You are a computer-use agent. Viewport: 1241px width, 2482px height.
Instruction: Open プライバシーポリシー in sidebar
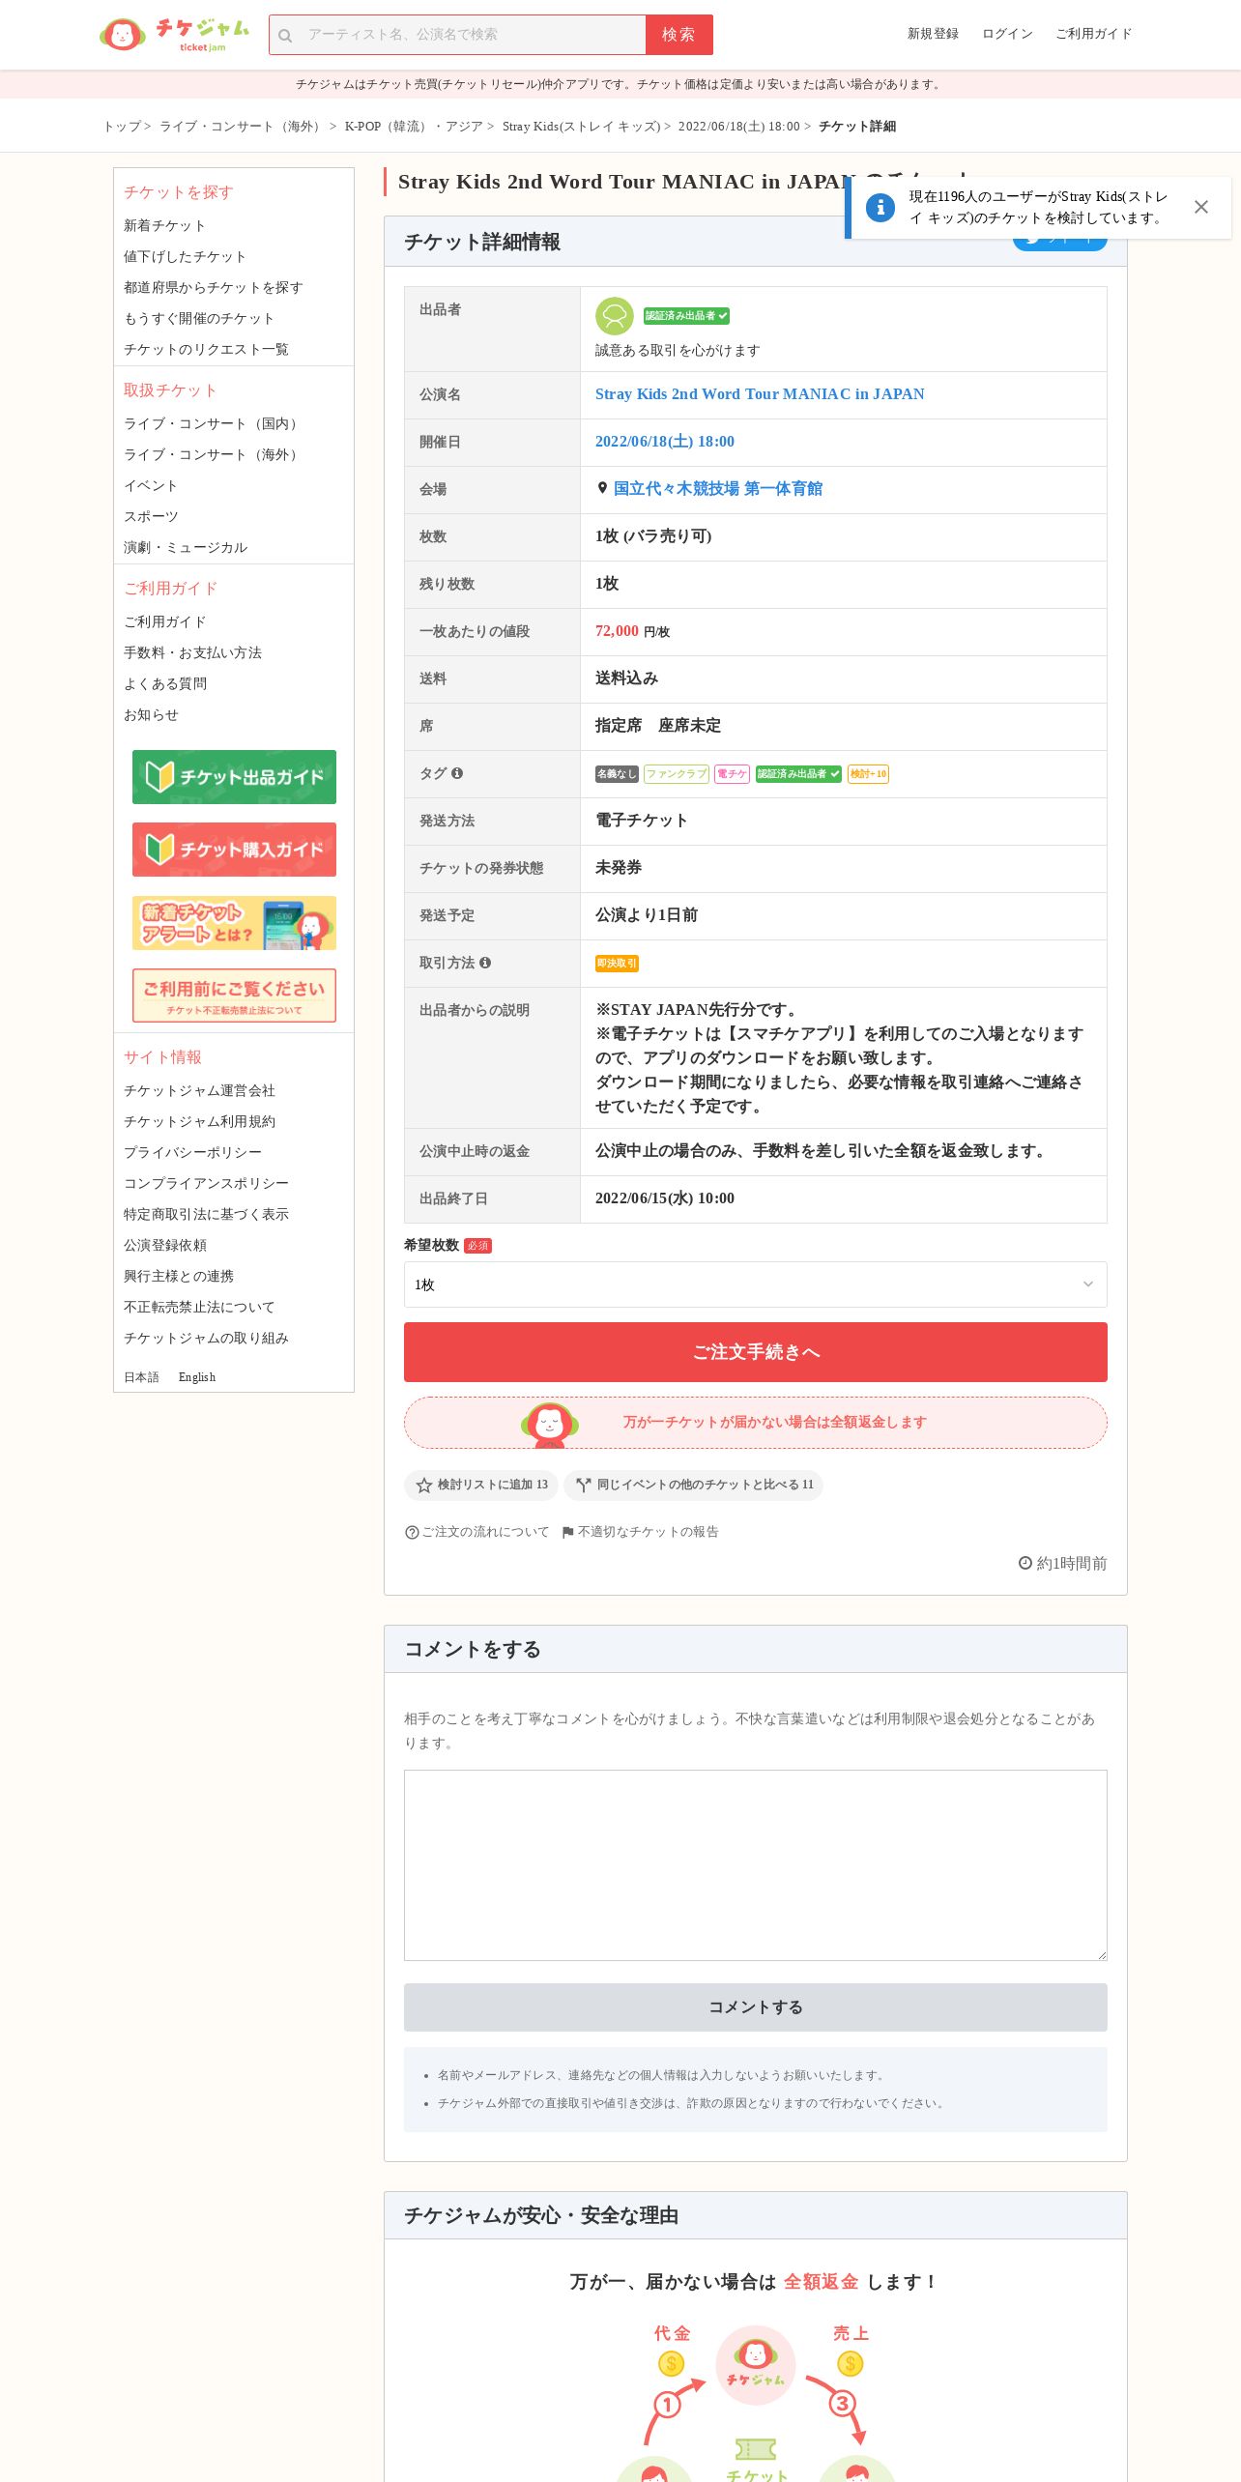tap(192, 1153)
